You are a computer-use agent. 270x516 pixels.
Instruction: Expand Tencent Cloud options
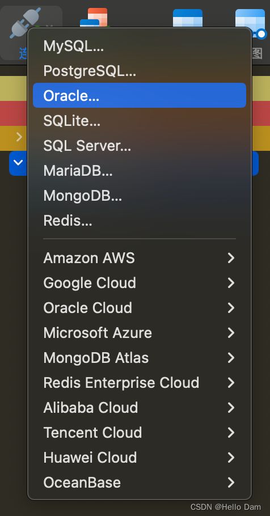pyautogui.click(x=140, y=433)
